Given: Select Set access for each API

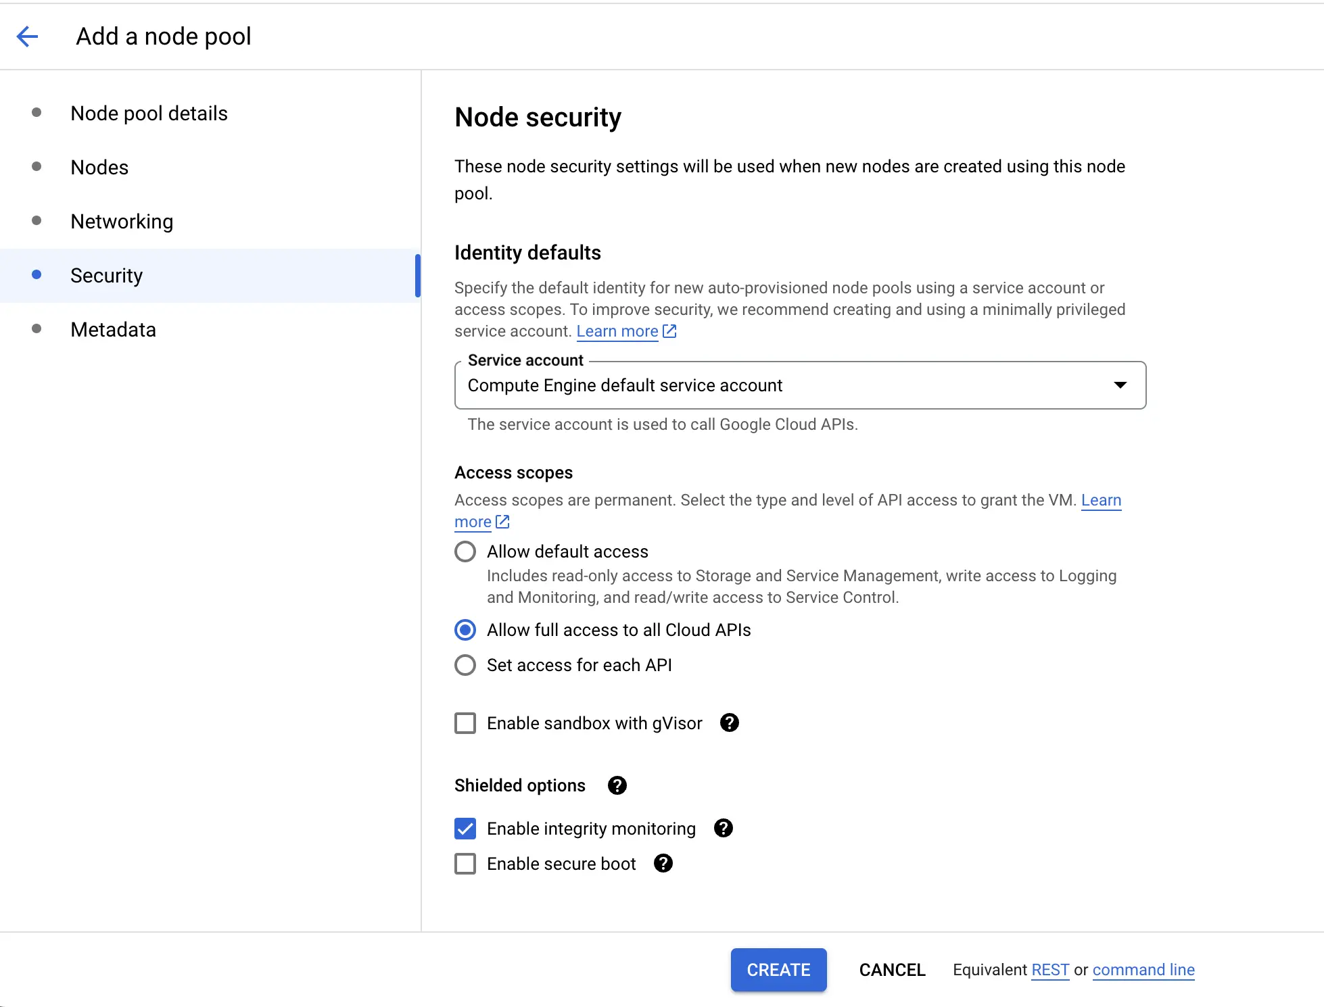Looking at the screenshot, I should click(x=465, y=665).
